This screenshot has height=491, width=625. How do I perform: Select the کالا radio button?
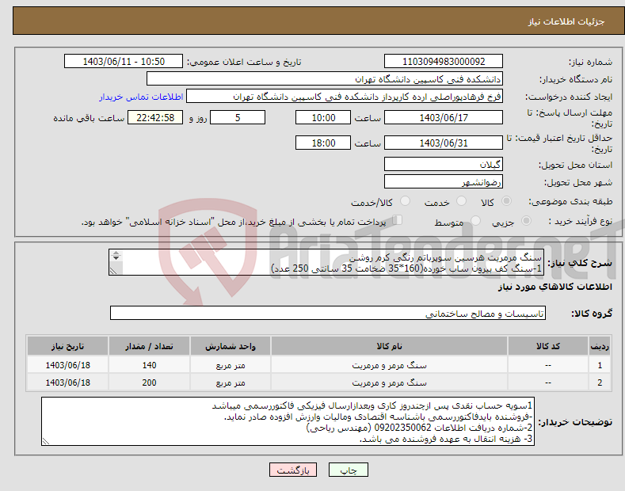pos(506,201)
